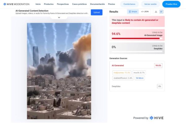Click the Prueba Hive button
This screenshot has height=124, width=186.
tap(171, 4)
